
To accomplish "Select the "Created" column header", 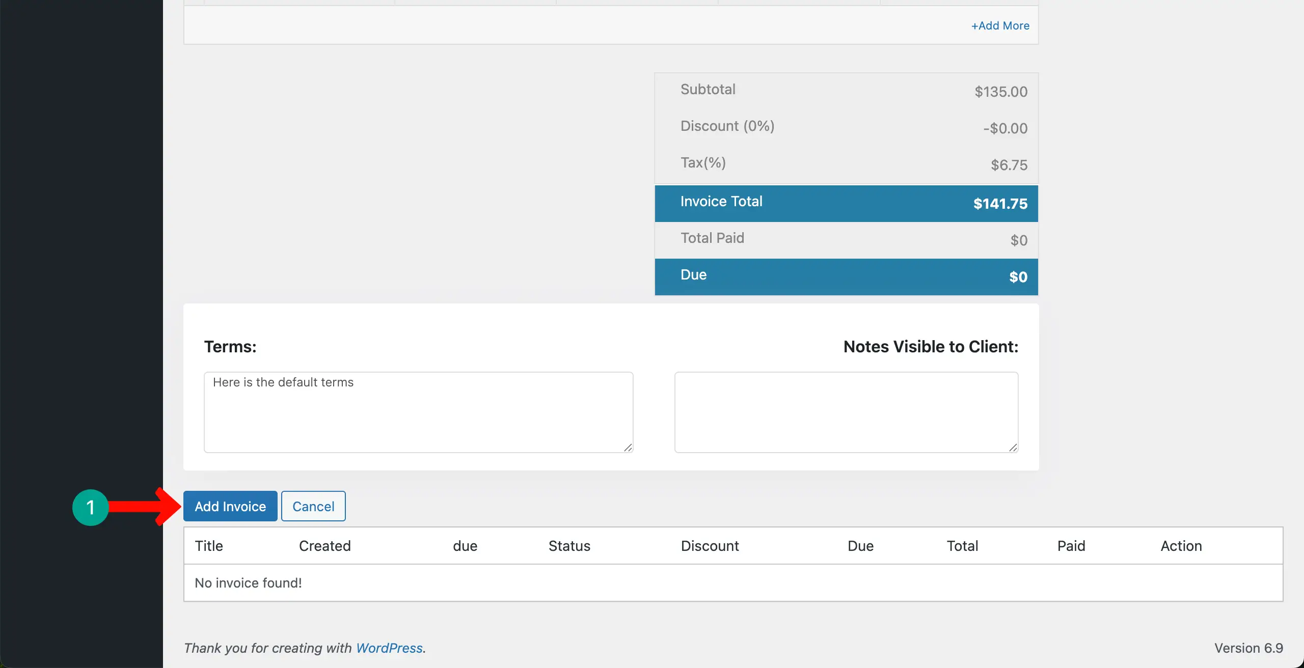I will (325, 545).
